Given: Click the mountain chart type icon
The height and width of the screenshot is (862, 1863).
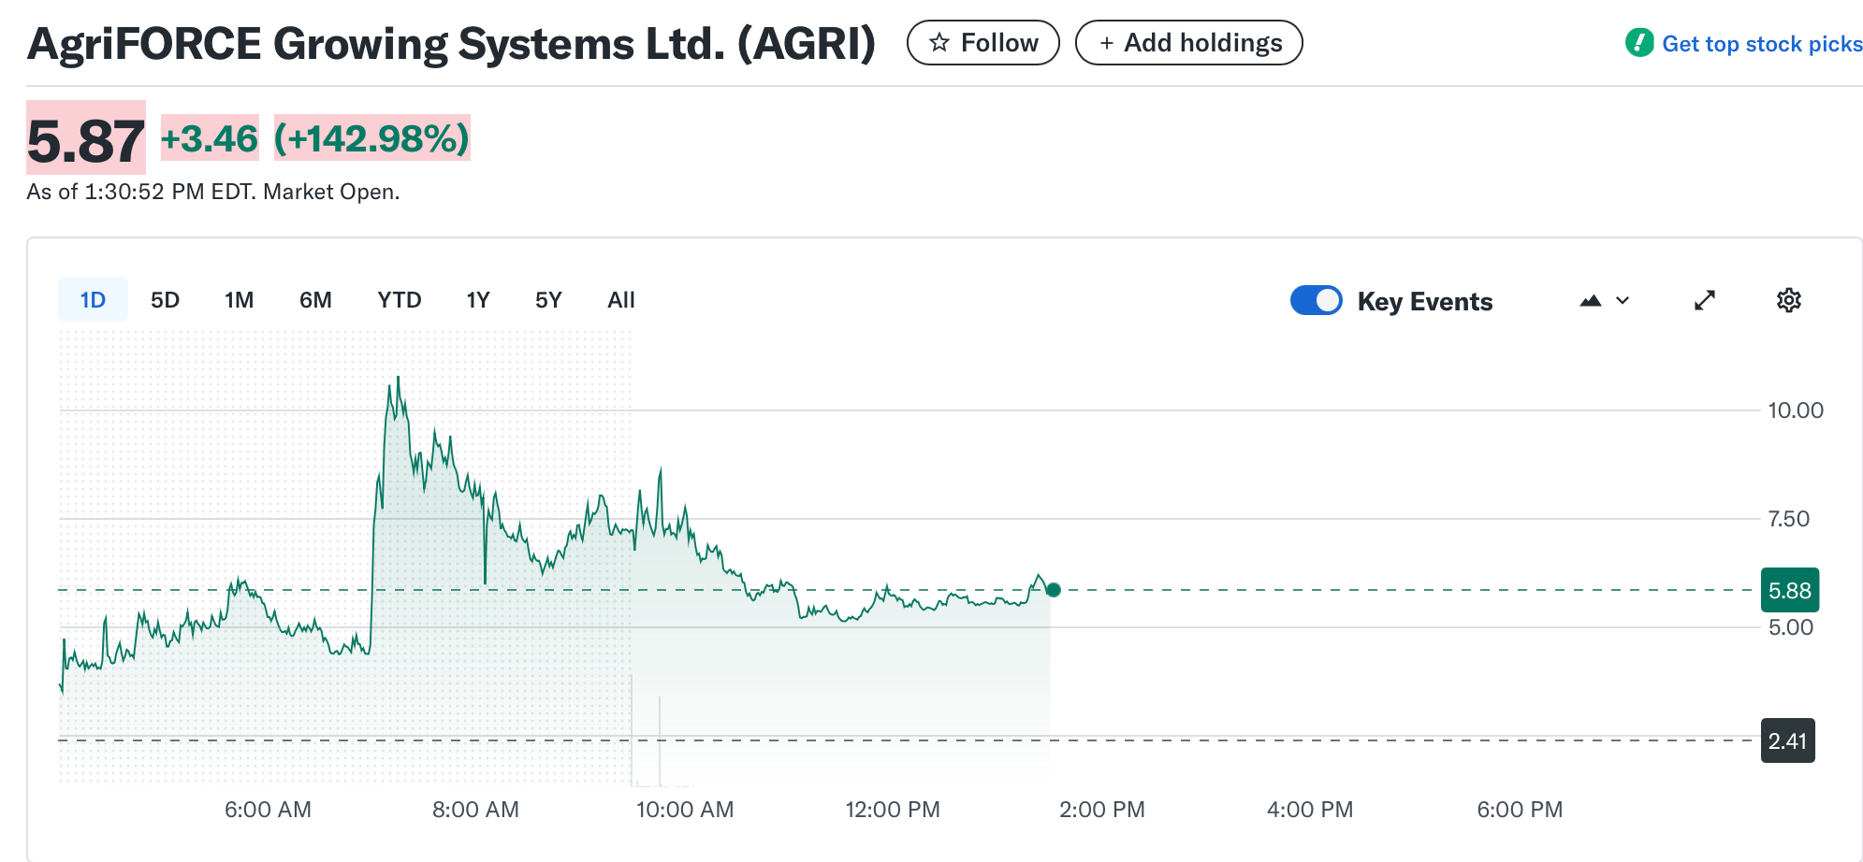Looking at the screenshot, I should tap(1590, 300).
